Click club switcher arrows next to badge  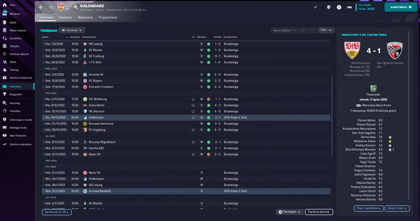(x=67, y=7)
